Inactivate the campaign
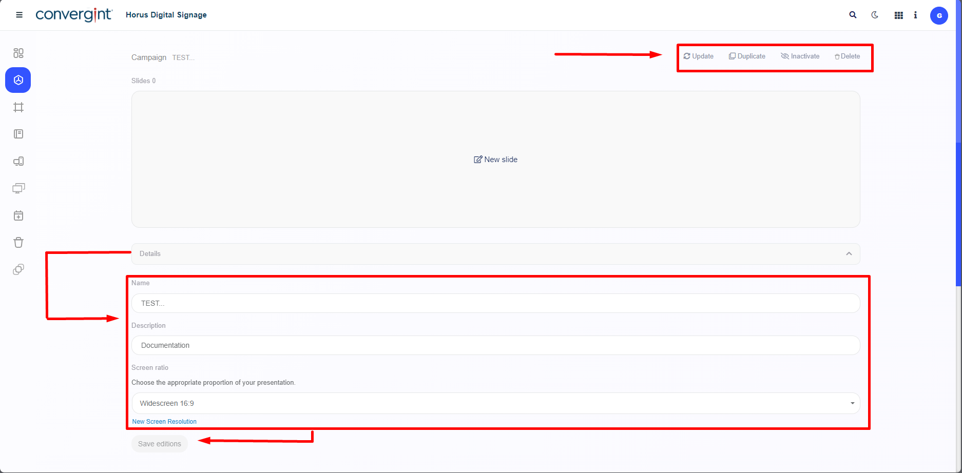 800,56
